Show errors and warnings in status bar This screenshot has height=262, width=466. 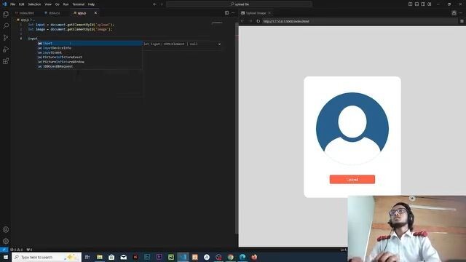tap(17, 250)
